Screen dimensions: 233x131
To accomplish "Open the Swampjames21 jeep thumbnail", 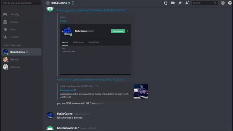I will [141, 91].
